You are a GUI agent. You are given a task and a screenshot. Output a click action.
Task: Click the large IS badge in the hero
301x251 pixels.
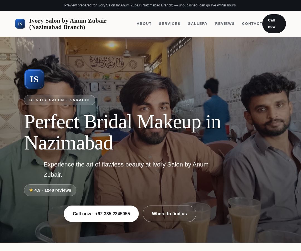[34, 79]
